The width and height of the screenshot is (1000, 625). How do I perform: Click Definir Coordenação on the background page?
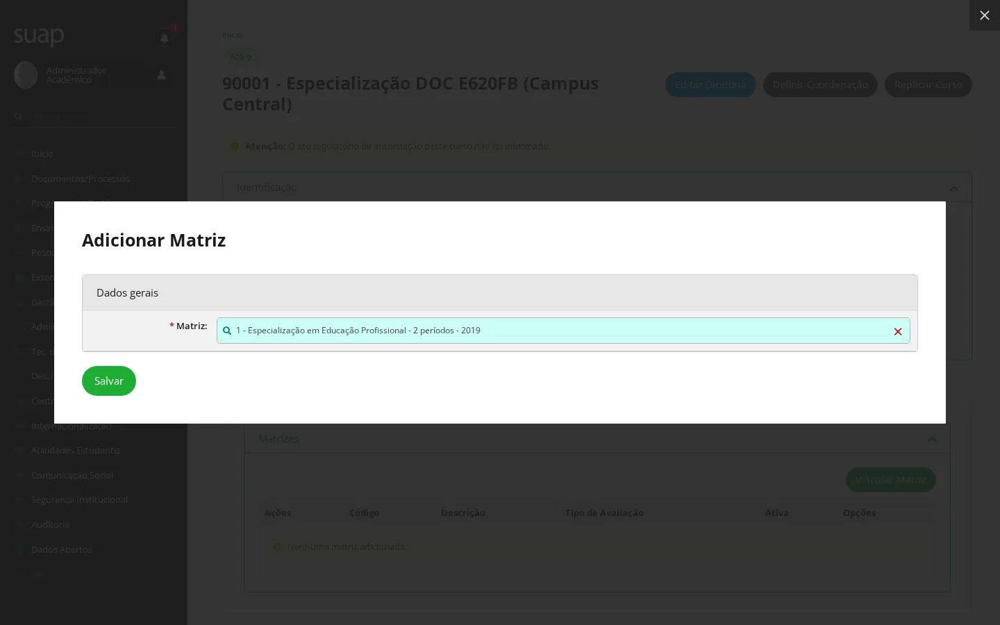click(820, 85)
